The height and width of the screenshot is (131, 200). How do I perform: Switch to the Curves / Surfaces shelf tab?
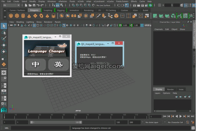click(17, 10)
